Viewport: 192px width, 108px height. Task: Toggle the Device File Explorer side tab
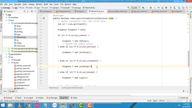click(191, 85)
